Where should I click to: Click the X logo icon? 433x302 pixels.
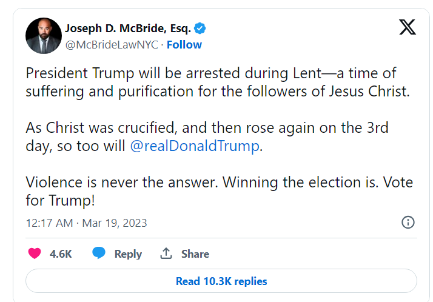click(407, 27)
